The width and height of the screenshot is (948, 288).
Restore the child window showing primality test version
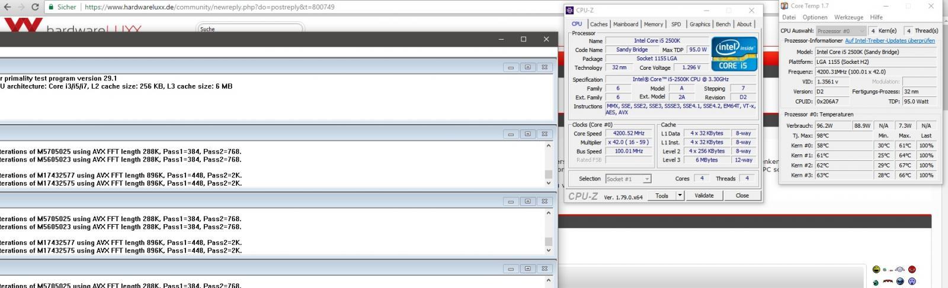pyautogui.click(x=527, y=67)
